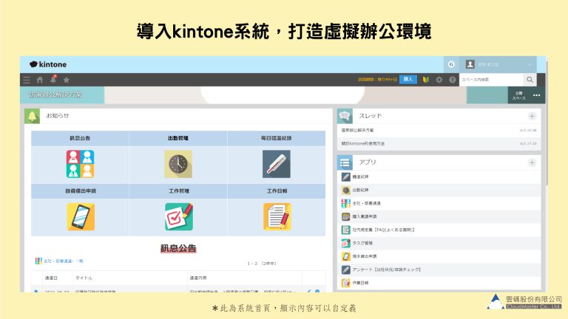The height and width of the screenshot is (319, 568).
Task: Open the 每日體溫紀錄 thermometer icon
Action: pos(277,164)
